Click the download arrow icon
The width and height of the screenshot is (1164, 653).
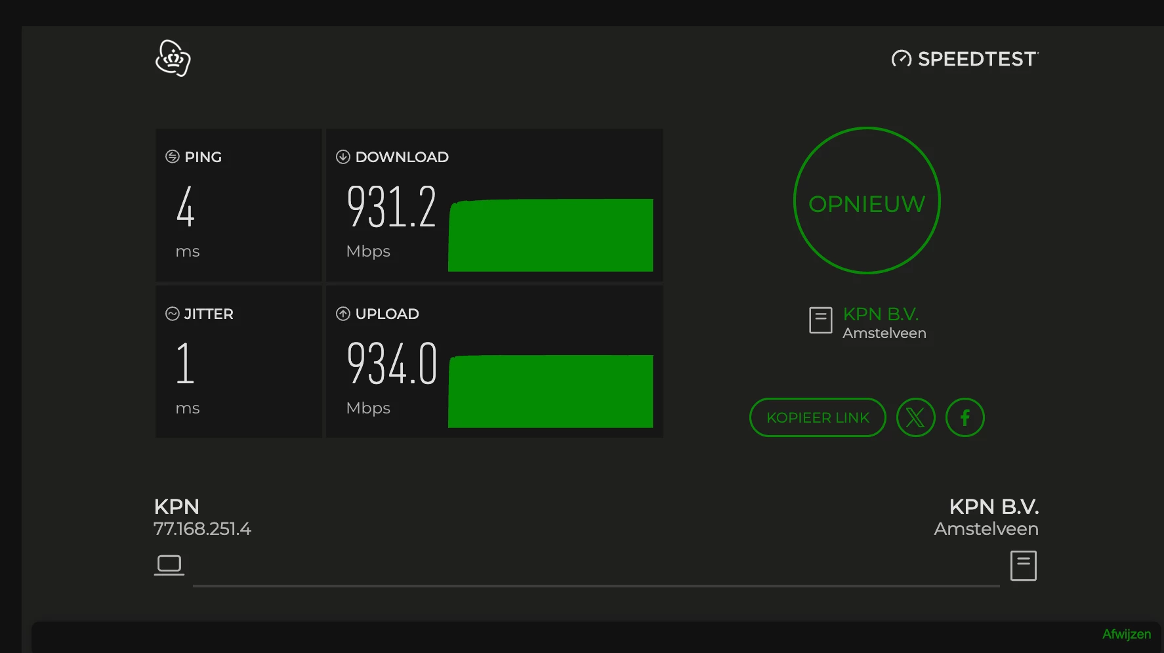coord(343,156)
